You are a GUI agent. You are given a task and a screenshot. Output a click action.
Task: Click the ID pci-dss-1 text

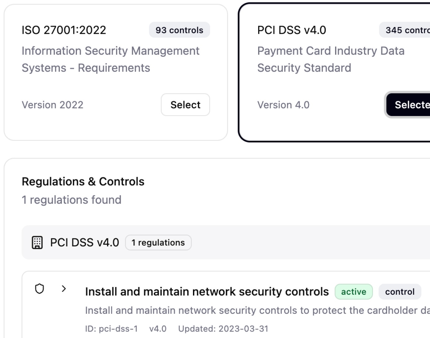[111, 329]
